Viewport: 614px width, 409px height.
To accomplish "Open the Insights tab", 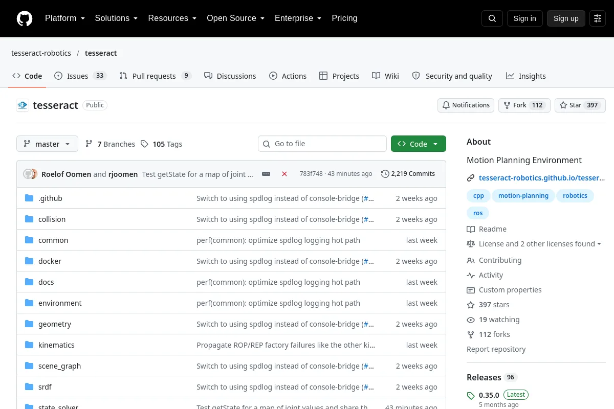I will (x=526, y=76).
